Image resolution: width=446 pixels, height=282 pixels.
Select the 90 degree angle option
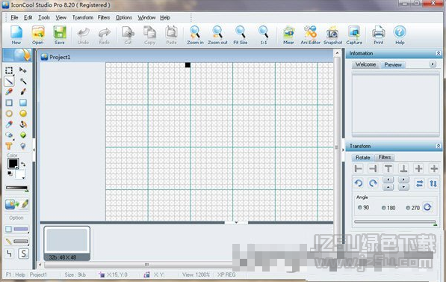[x=363, y=208]
